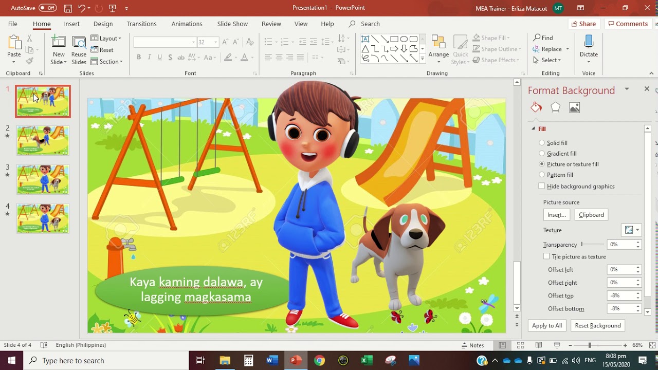This screenshot has width=658, height=370.
Task: Click the Reuse Slides icon
Action: point(79,43)
